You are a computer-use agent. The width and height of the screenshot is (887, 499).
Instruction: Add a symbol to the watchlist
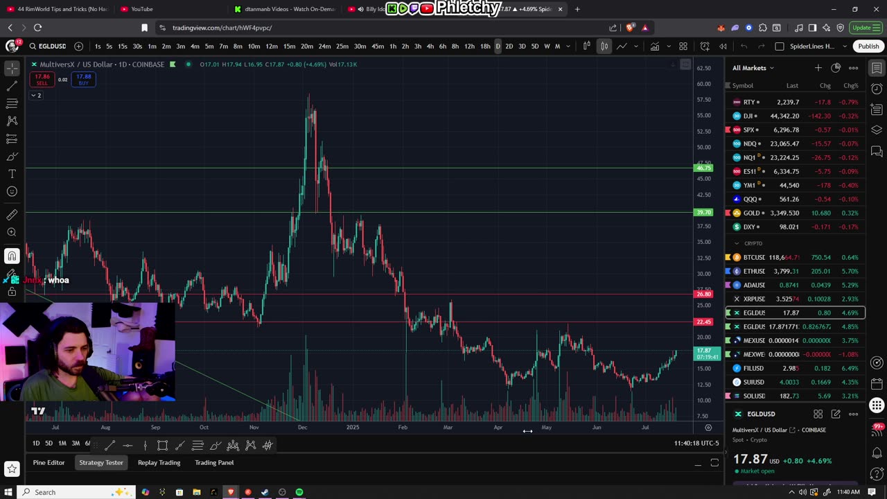[818, 68]
